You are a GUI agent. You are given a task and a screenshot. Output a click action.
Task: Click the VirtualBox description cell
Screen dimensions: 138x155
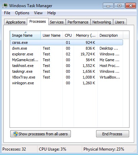110,77
